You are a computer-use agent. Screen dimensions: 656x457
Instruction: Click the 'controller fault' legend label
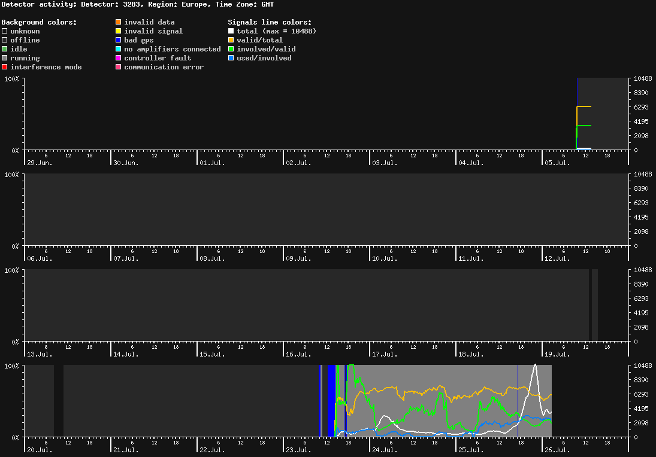pos(158,58)
